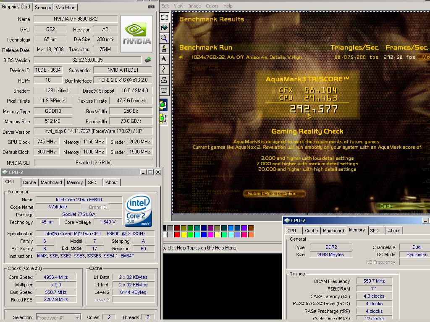
Task: Click the left CPU-Z window's title bar icon
Action: tap(5, 172)
